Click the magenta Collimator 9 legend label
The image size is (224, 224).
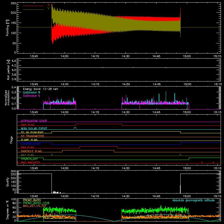[31, 96]
